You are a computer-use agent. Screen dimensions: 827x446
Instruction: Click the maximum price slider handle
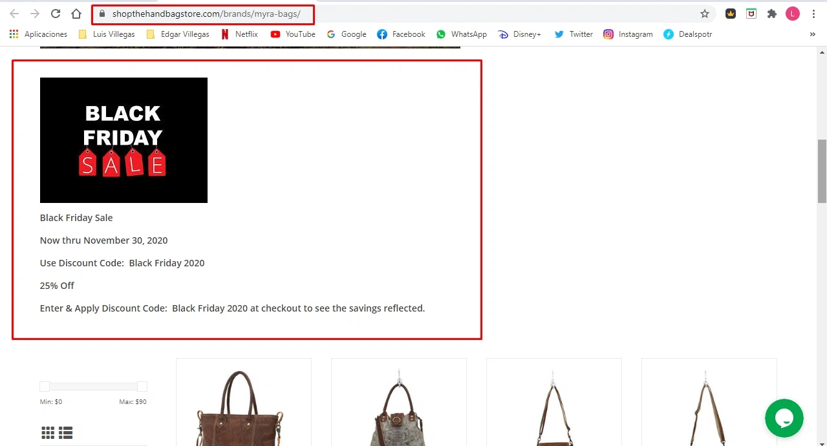[x=142, y=387]
